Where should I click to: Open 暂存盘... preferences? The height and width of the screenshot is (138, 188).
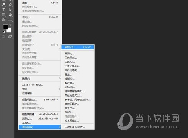tap(78, 83)
